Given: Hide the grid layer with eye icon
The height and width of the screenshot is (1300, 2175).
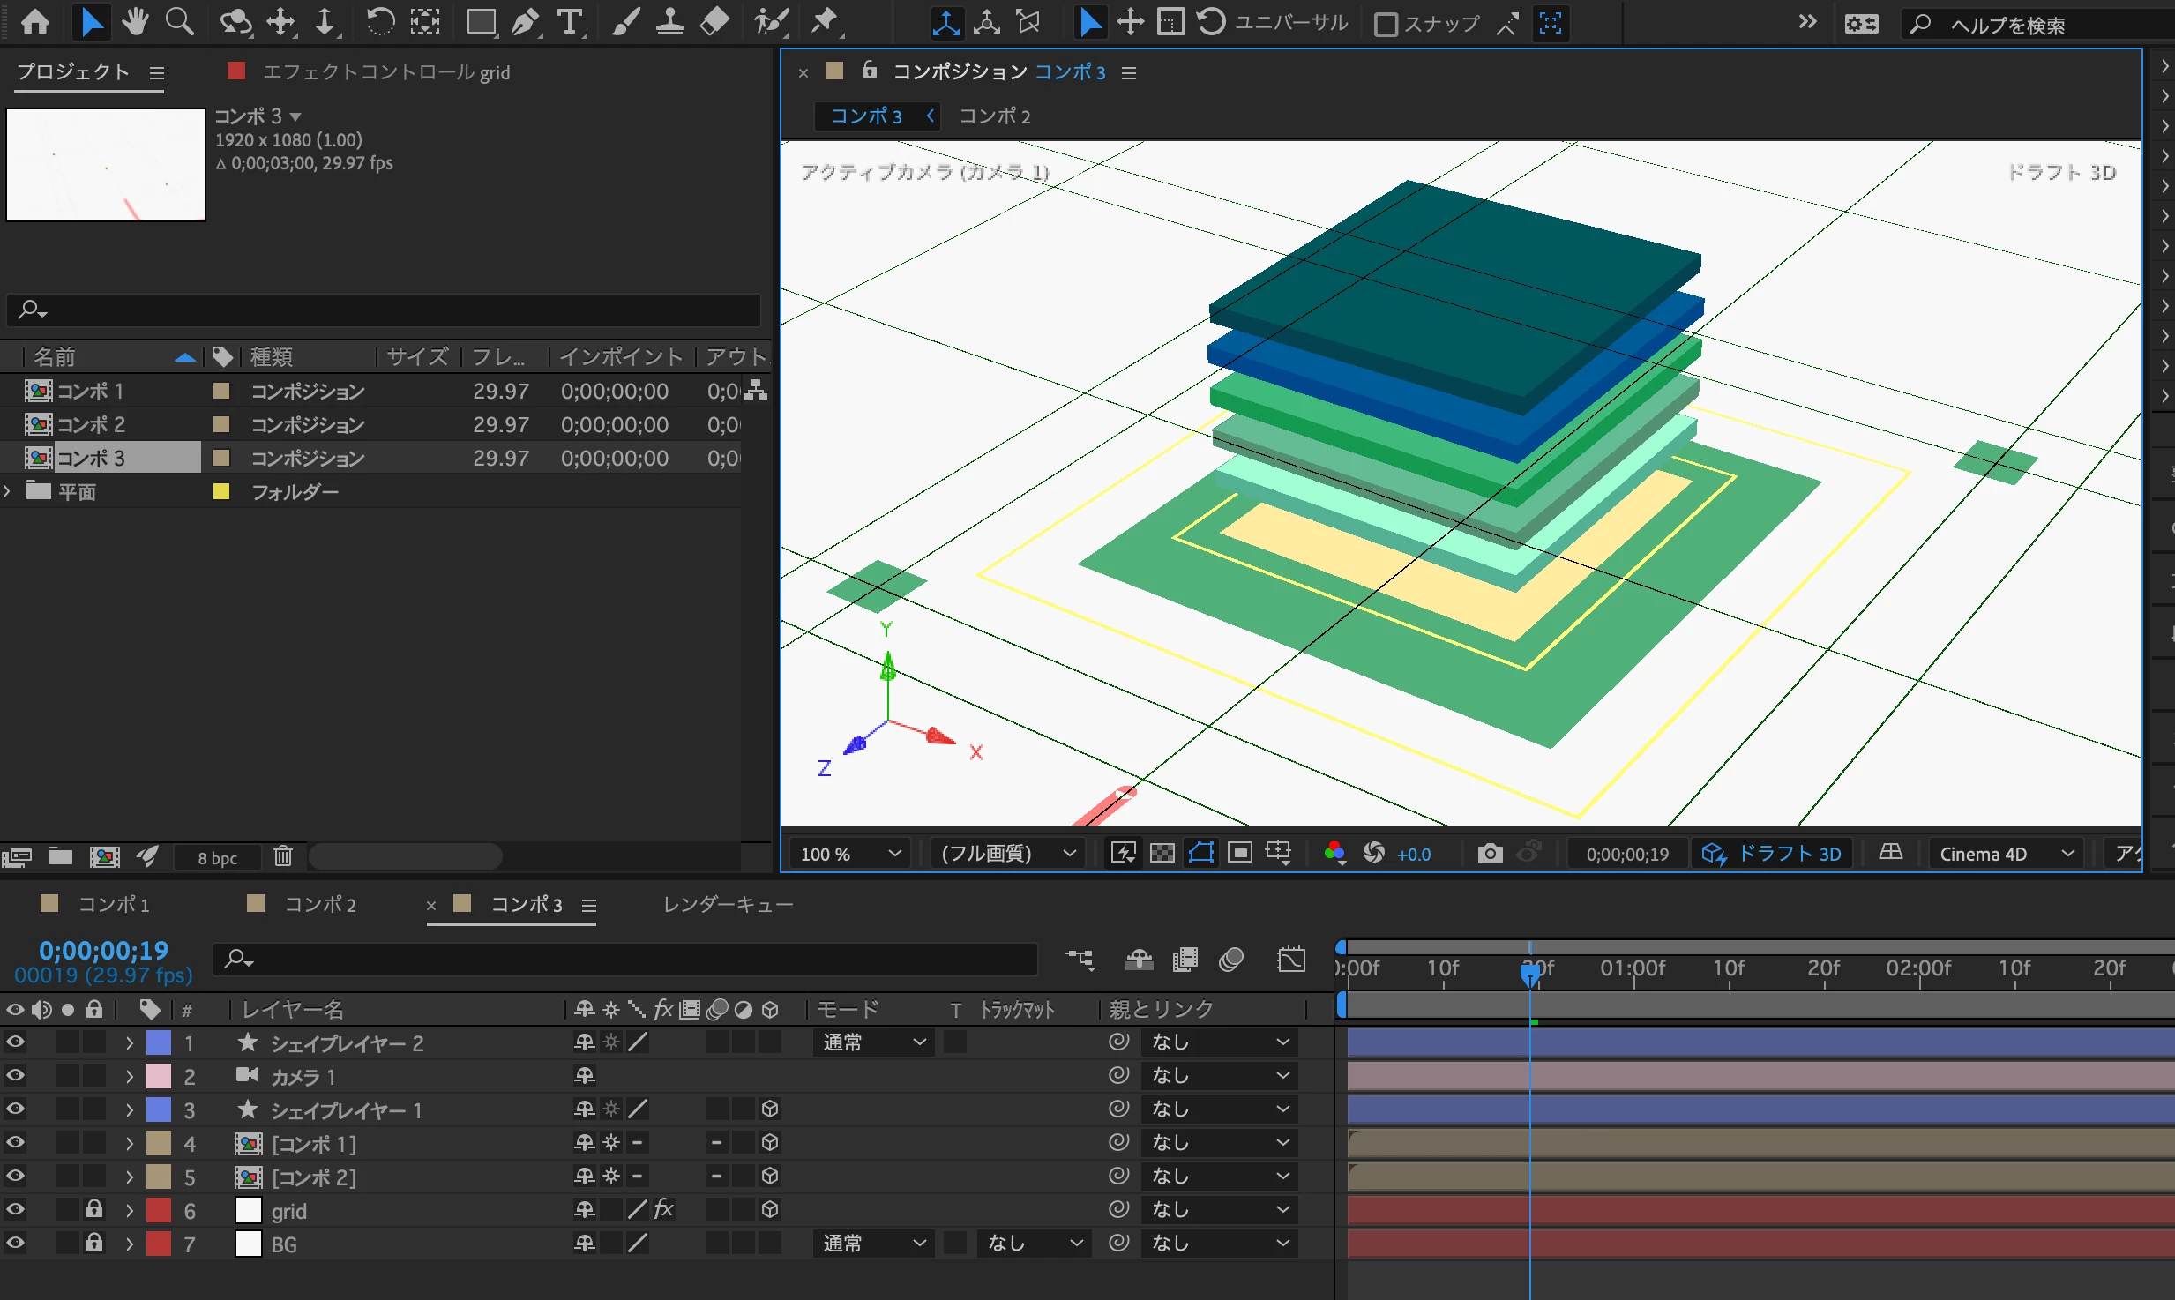Looking at the screenshot, I should point(15,1209).
